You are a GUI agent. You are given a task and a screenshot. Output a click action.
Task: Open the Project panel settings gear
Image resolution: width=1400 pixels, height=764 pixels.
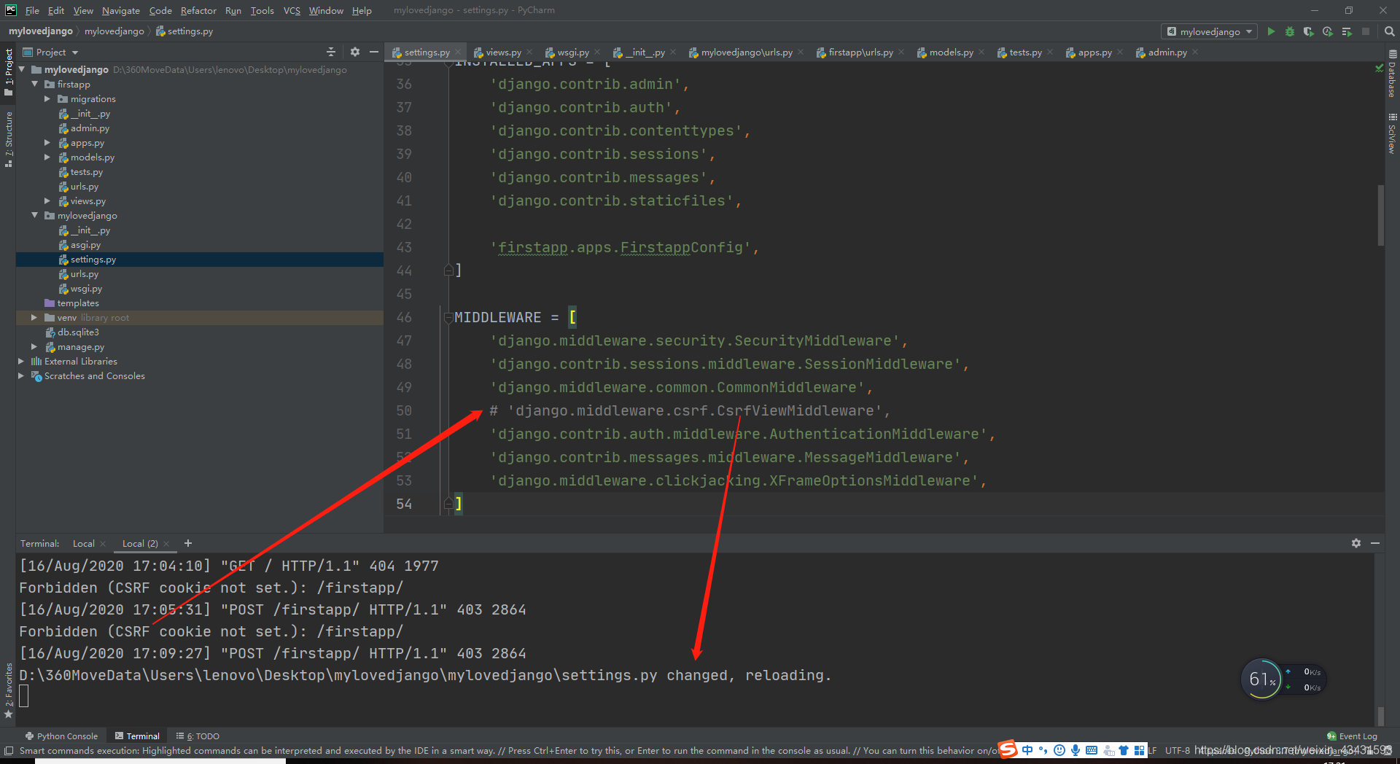[354, 52]
